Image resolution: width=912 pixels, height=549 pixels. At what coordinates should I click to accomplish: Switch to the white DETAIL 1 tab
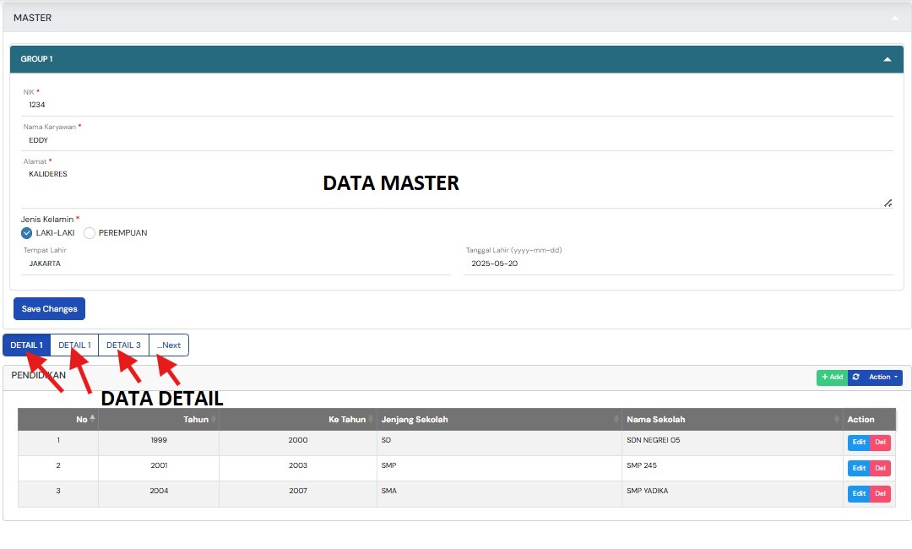tap(74, 345)
